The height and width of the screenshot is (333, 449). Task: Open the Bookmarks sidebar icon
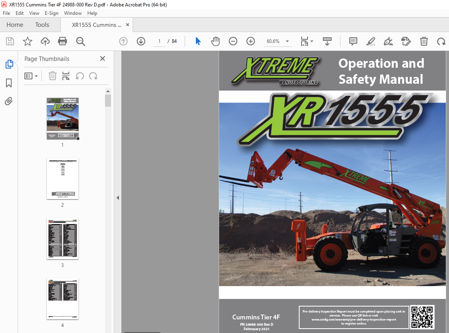9,83
